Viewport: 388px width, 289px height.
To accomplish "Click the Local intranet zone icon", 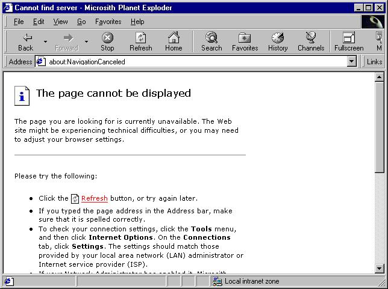I will click(217, 281).
